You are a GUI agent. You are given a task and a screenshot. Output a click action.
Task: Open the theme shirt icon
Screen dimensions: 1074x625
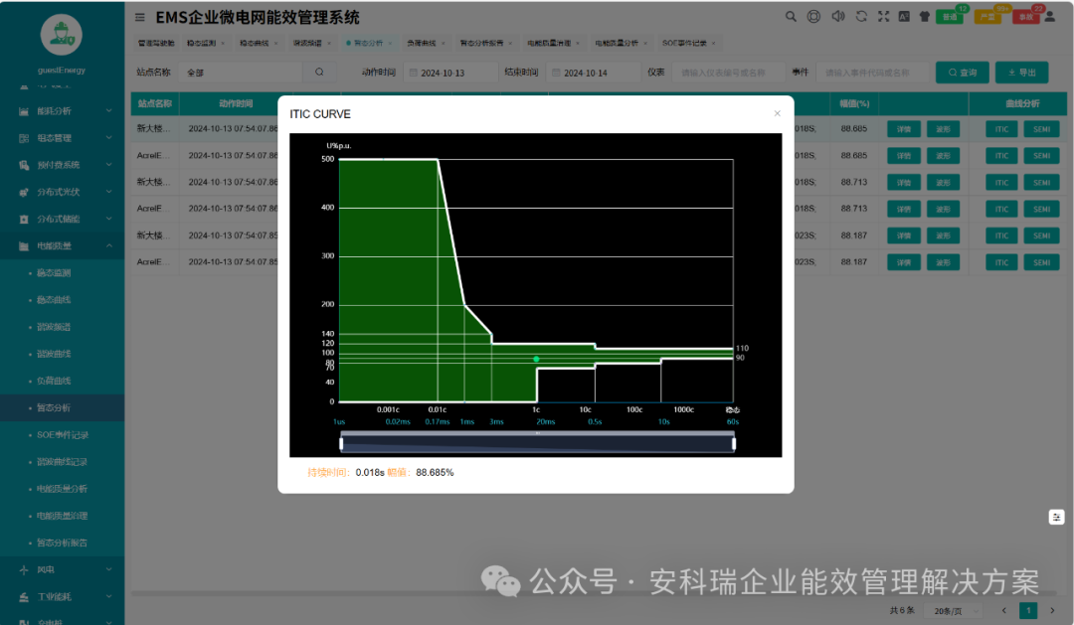coord(925,17)
